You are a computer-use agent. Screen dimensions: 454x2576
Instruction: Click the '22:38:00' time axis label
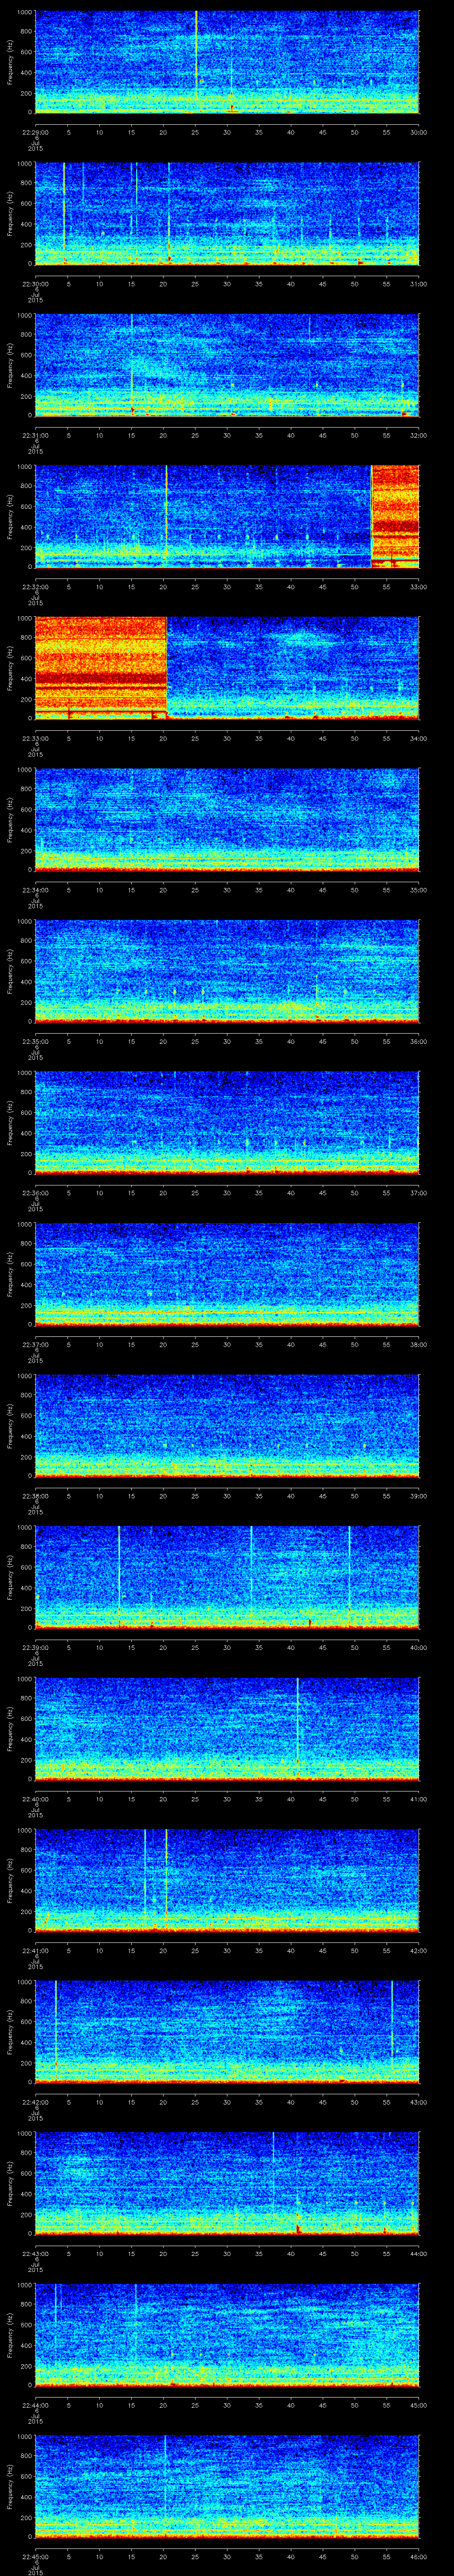click(36, 1495)
